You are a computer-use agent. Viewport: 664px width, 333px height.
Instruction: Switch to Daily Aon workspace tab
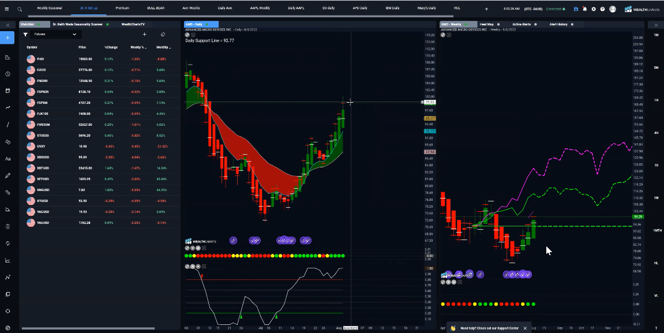[x=225, y=8]
